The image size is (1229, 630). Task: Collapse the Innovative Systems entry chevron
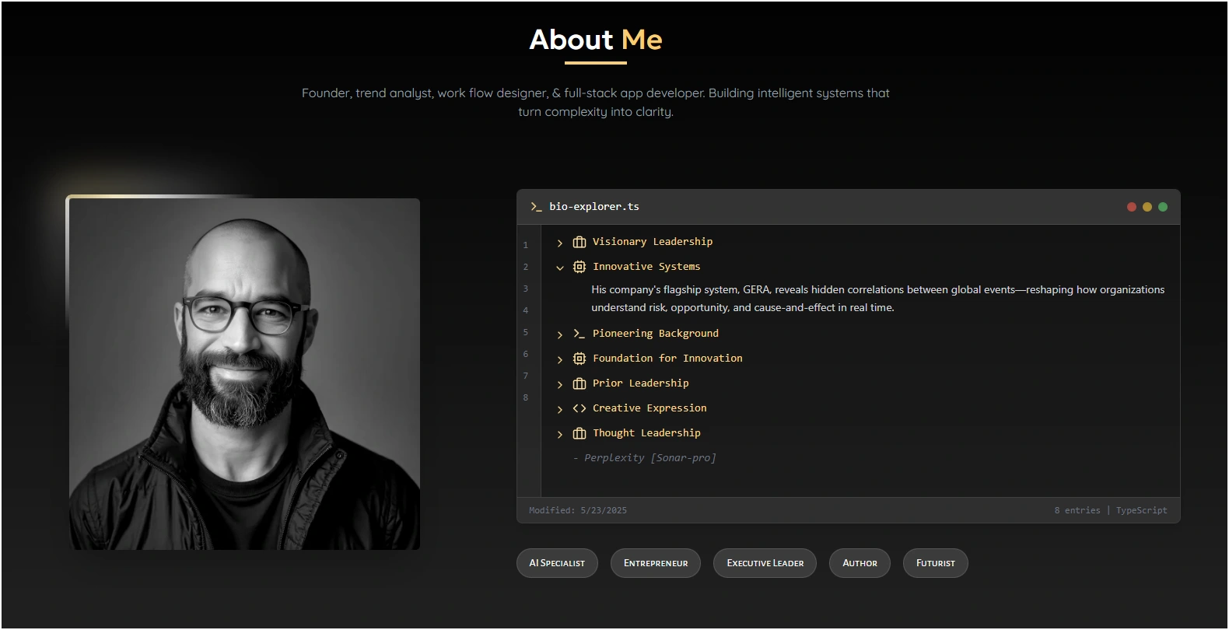560,268
